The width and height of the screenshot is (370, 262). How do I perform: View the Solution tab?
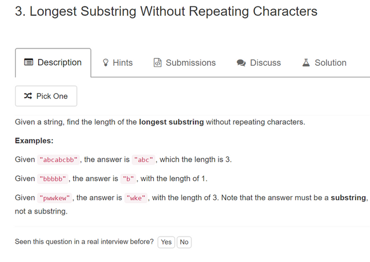click(324, 63)
